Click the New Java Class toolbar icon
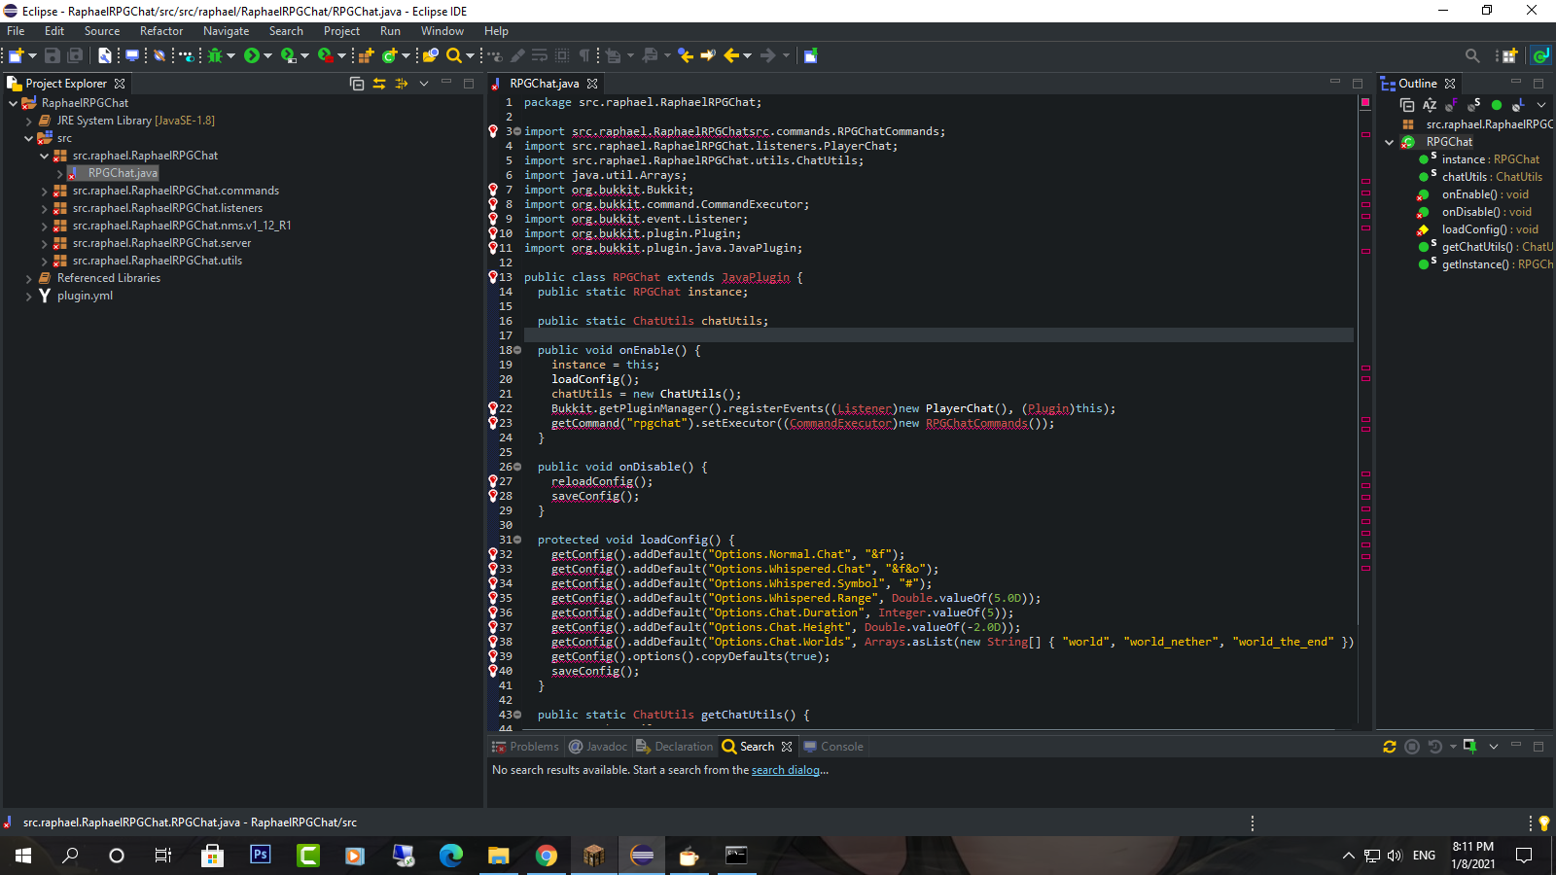This screenshot has height=875, width=1556. (x=390, y=55)
